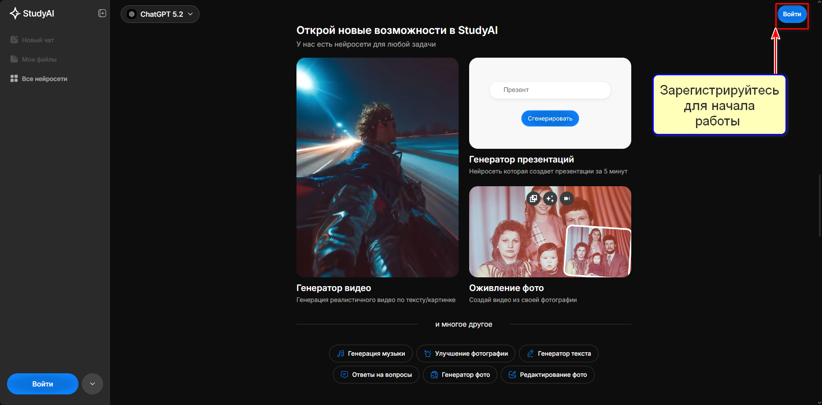Image resolution: width=822 pixels, height=405 pixels.
Task: Click the sparkles enhance icon on photo card
Action: 550,199
